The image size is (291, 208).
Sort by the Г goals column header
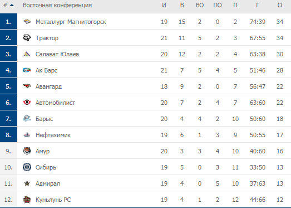[258, 5]
